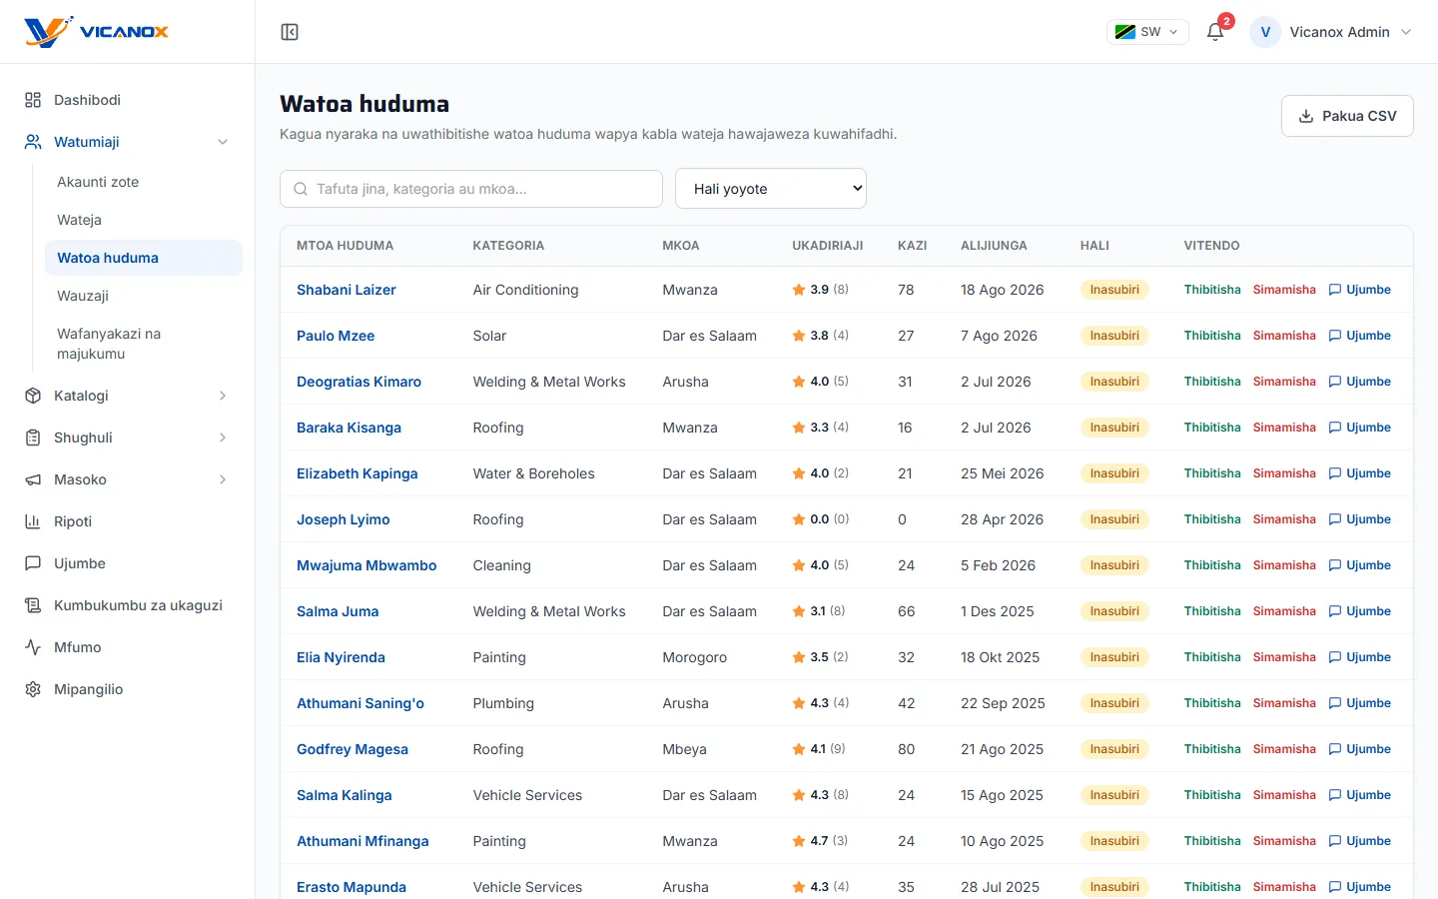
Task: Click the Katalogi box icon
Action: tap(33, 396)
